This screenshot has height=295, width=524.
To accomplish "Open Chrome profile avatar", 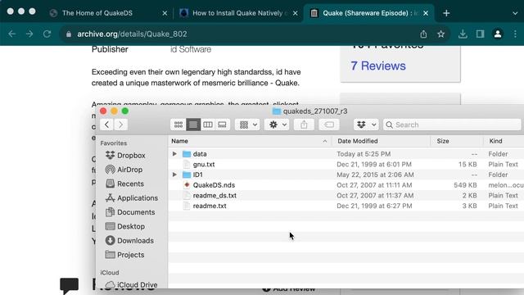I will pos(498,34).
